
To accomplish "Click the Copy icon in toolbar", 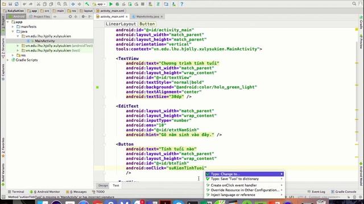I will click(45, 4).
